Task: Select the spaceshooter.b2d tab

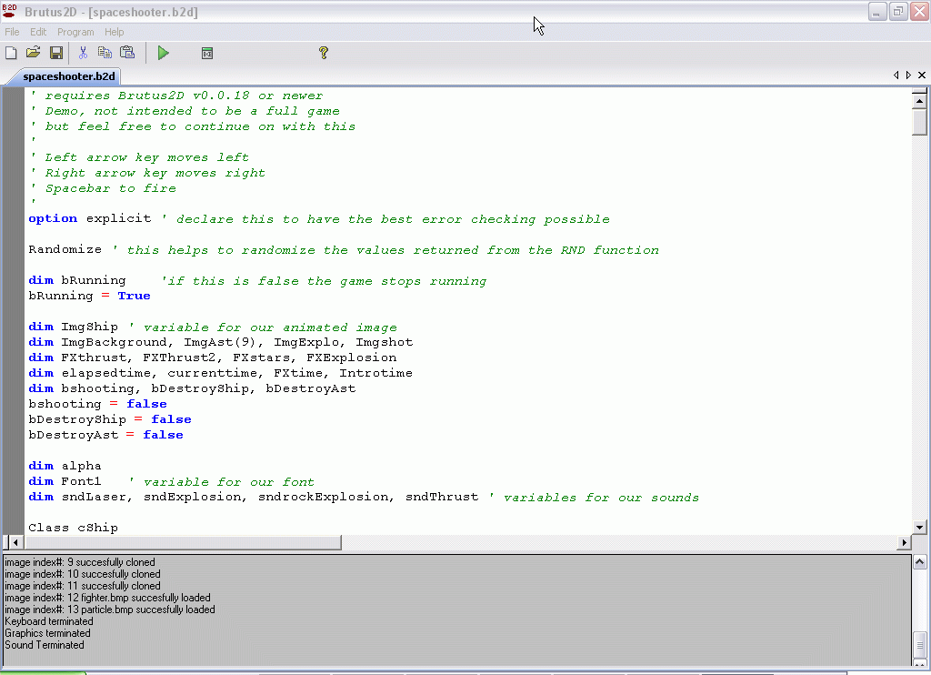Action: (x=69, y=76)
